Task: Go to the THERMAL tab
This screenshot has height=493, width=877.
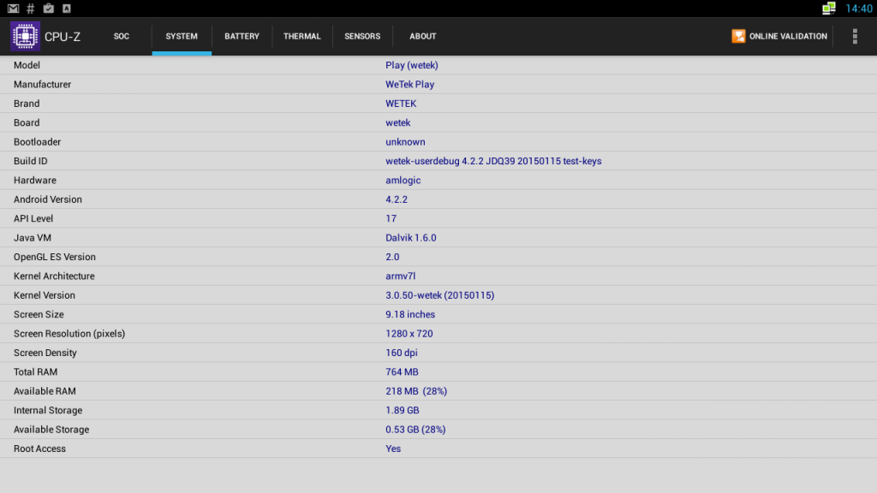Action: [x=302, y=36]
